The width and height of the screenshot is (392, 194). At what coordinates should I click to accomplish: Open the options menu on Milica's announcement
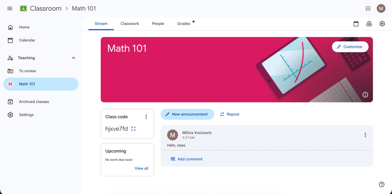[365, 135]
